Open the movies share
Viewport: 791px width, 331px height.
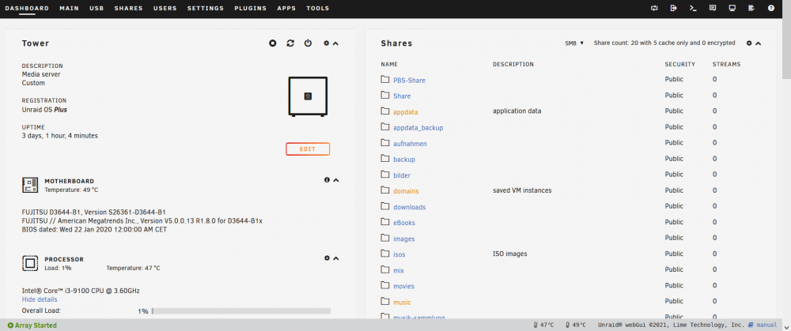click(403, 286)
